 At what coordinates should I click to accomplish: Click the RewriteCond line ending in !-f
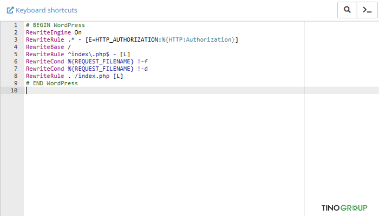tap(87, 61)
